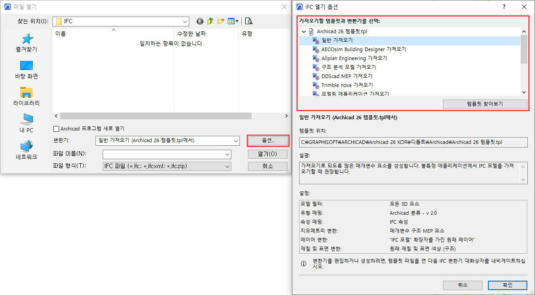Open 즐겨찾기 favorites shortcut
Viewport: 535px width, 295px height.
[x=26, y=43]
